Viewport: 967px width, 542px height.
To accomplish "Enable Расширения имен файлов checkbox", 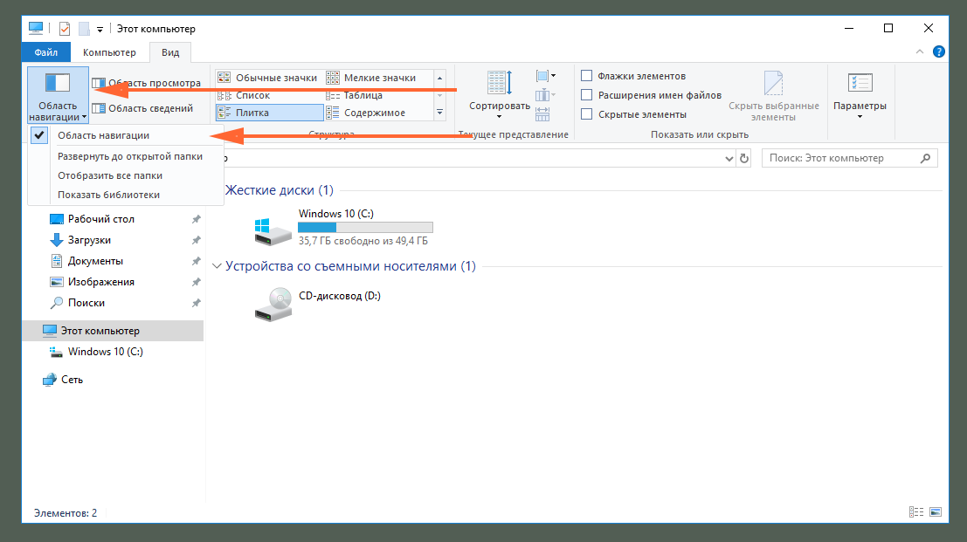I will (586, 95).
